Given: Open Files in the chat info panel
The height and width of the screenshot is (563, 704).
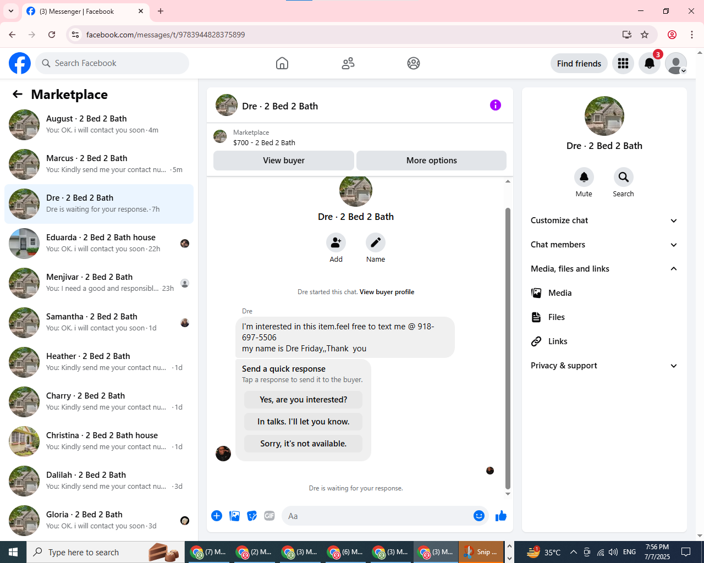Looking at the screenshot, I should click(x=604, y=317).
